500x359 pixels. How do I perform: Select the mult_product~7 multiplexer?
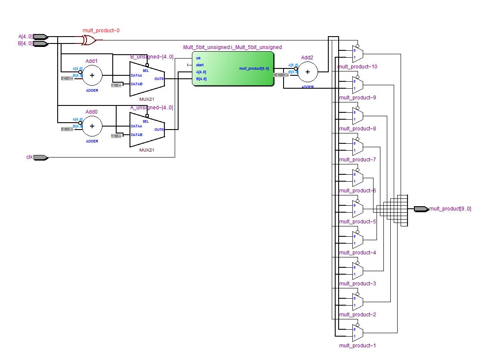click(x=358, y=146)
